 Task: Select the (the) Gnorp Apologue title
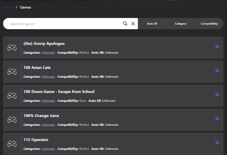tap(44, 44)
